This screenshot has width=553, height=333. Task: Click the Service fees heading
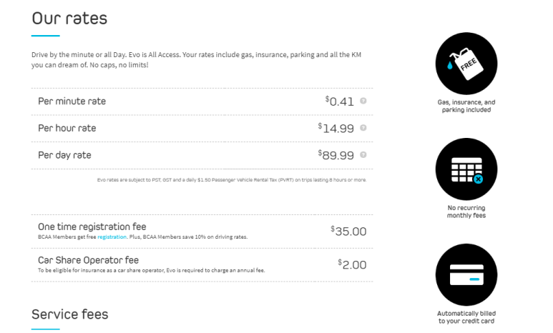[x=70, y=314]
